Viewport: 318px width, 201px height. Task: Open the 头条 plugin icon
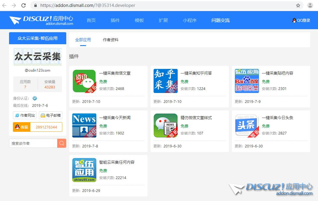pyautogui.click(x=247, y=126)
